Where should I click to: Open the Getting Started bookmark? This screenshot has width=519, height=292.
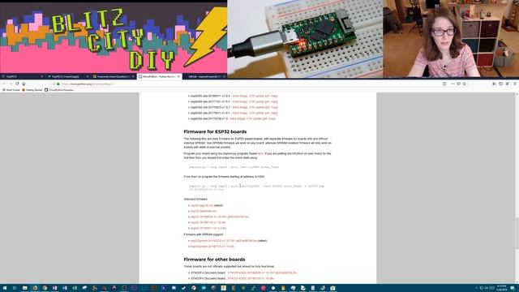[x=32, y=90]
